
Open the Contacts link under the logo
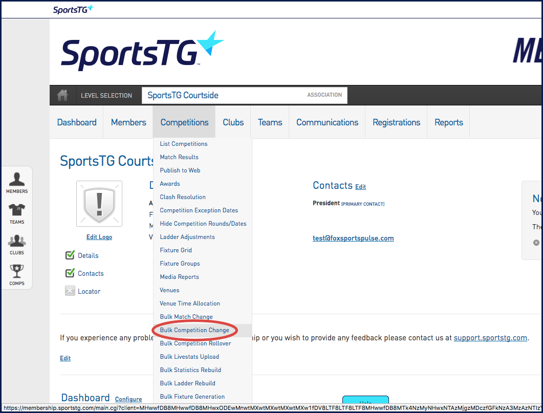(x=91, y=273)
